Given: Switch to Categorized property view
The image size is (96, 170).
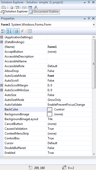Looking at the screenshot, I should coord(3,31).
